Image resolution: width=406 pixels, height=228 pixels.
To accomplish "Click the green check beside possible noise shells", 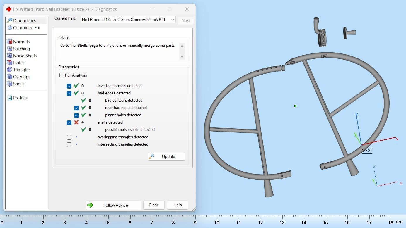I will point(84,129).
